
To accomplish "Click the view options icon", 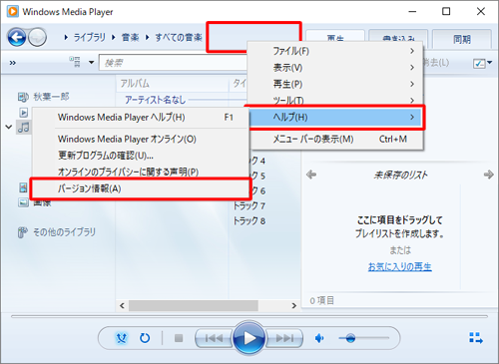I will tap(75, 62).
